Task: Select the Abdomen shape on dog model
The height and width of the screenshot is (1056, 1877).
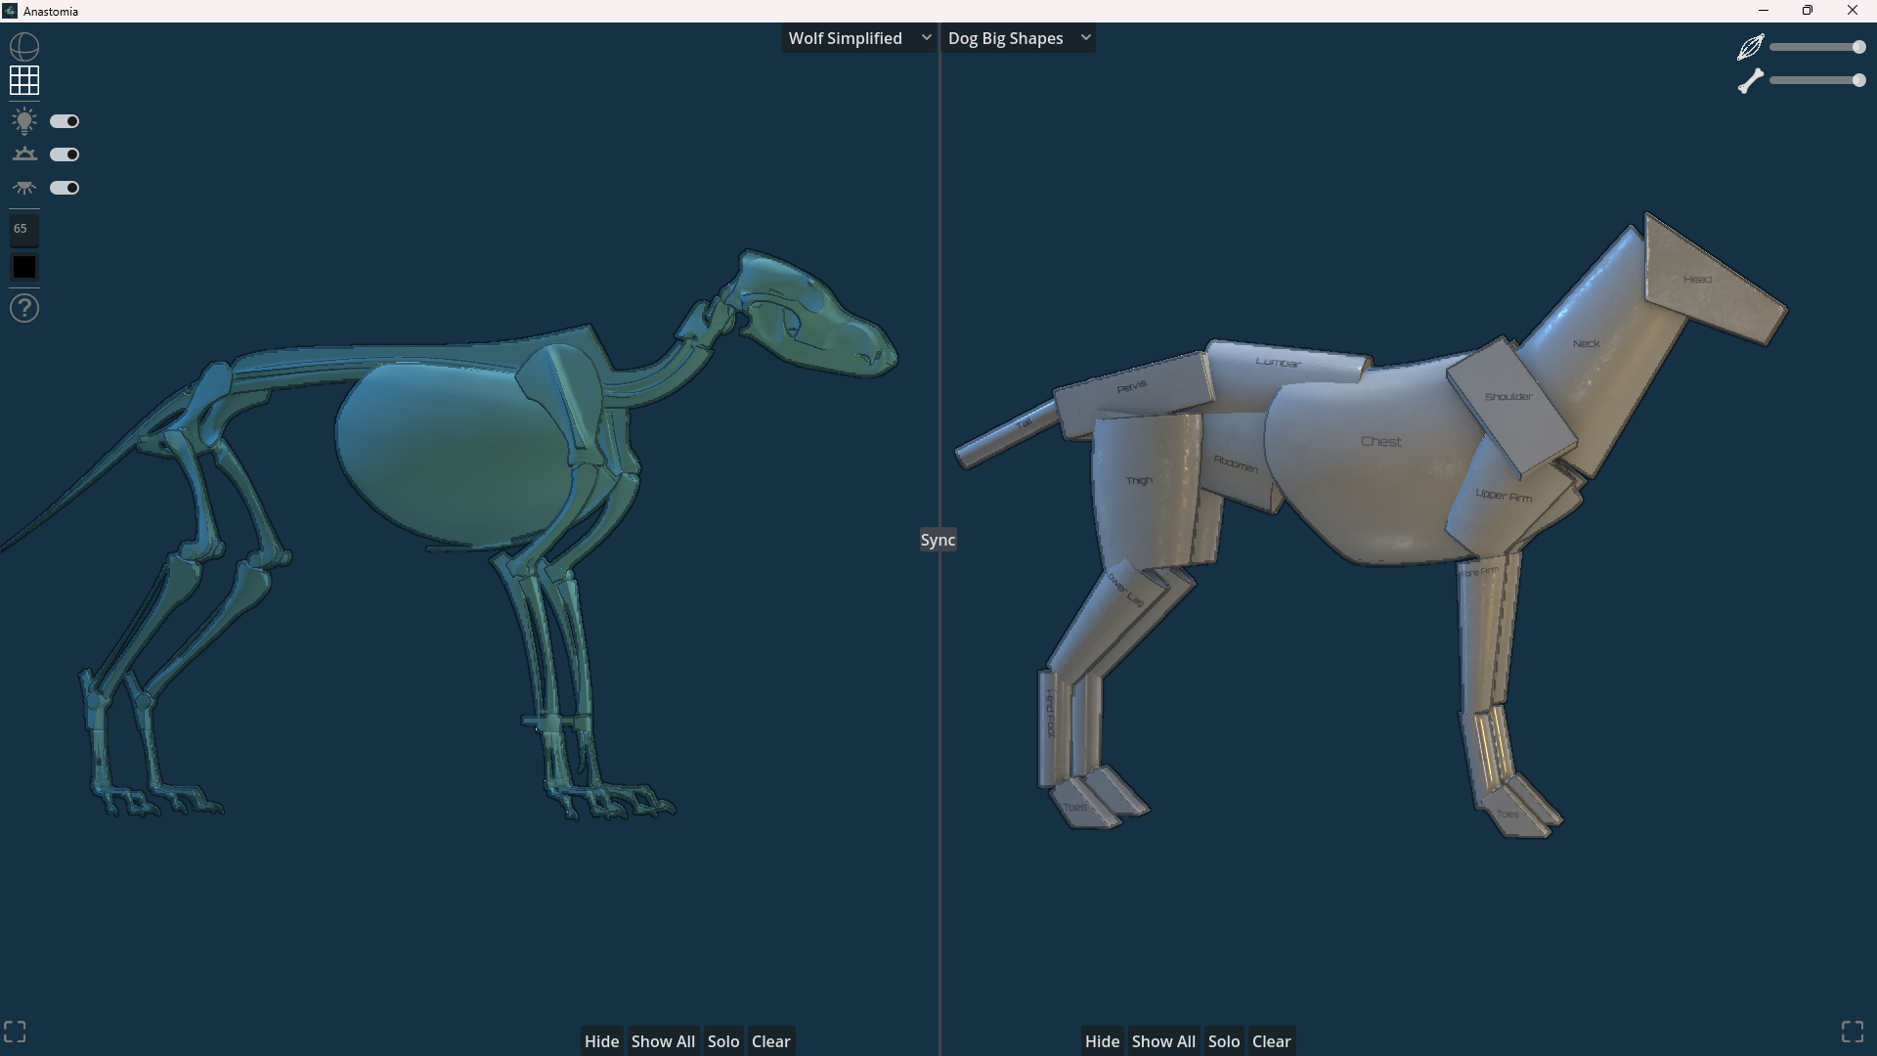Action: tap(1237, 464)
